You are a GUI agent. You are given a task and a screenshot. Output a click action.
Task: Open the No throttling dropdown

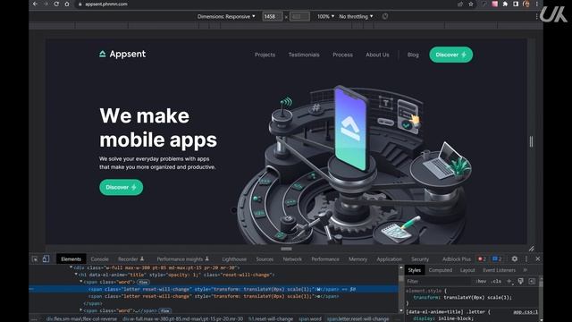(x=356, y=16)
